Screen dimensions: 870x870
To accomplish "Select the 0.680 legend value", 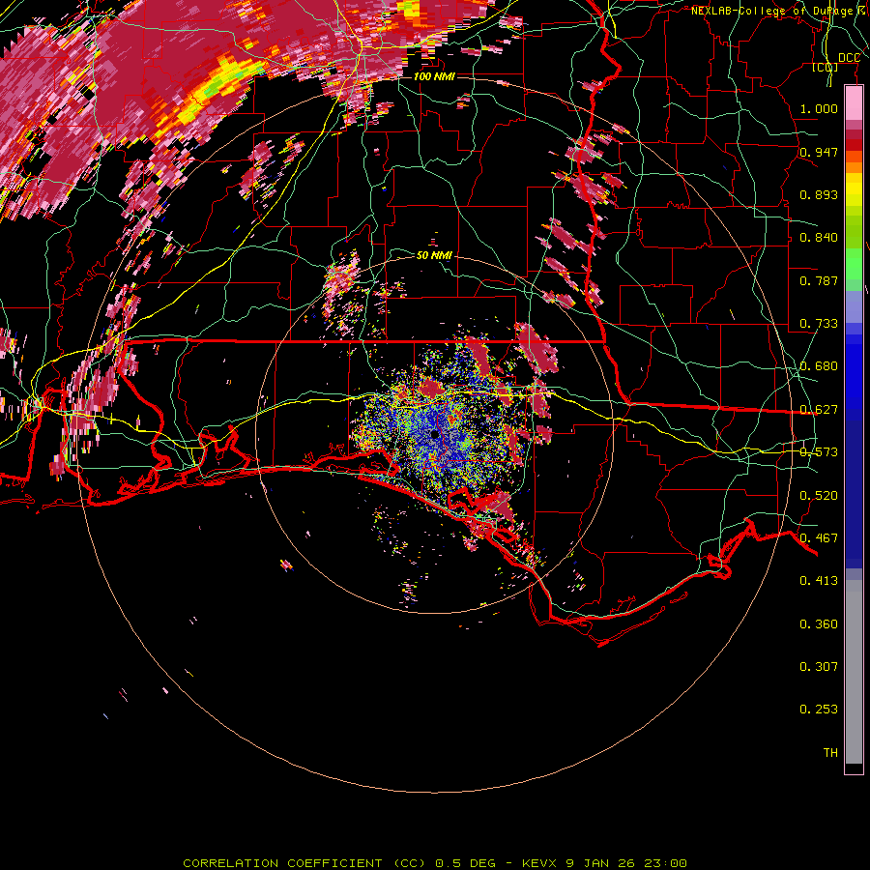I will click(819, 365).
